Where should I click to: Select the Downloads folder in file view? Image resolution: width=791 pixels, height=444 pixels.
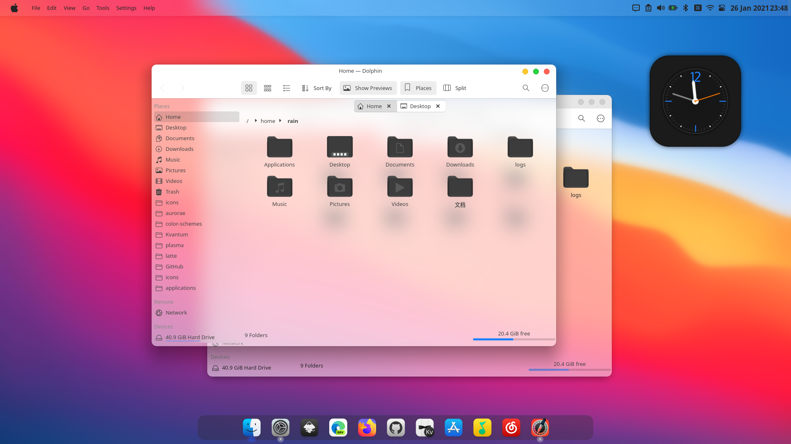(x=460, y=152)
